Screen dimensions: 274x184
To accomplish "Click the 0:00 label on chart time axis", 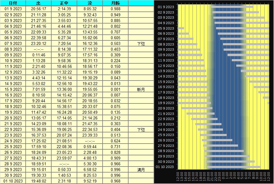I will tap(223, 176).
